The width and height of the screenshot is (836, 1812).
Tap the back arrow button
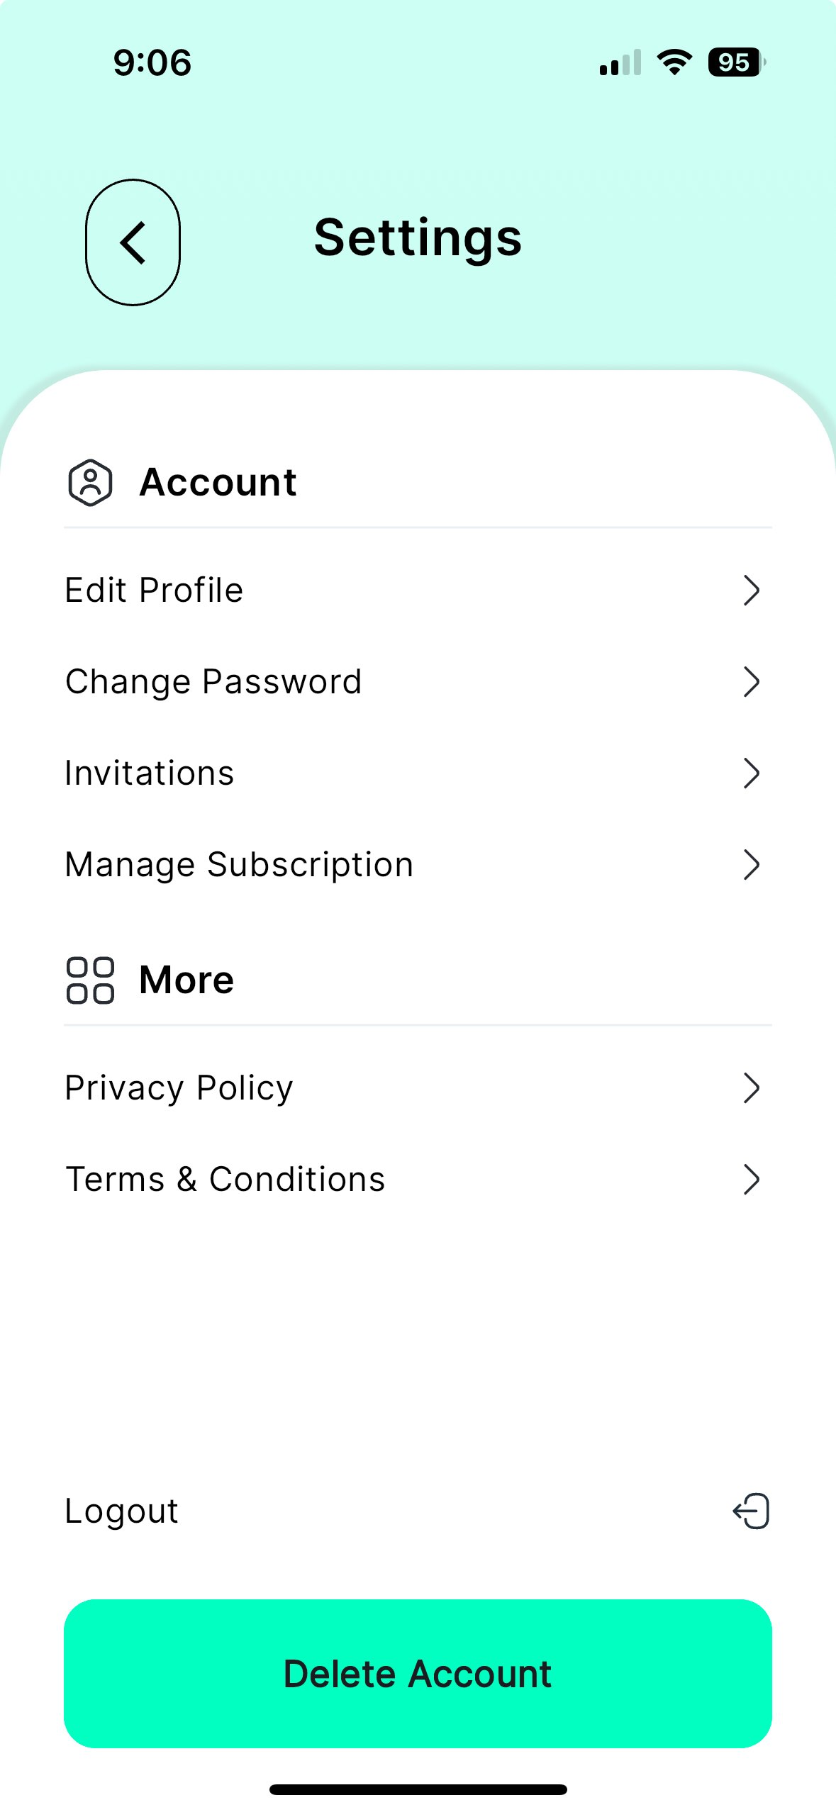tap(133, 242)
